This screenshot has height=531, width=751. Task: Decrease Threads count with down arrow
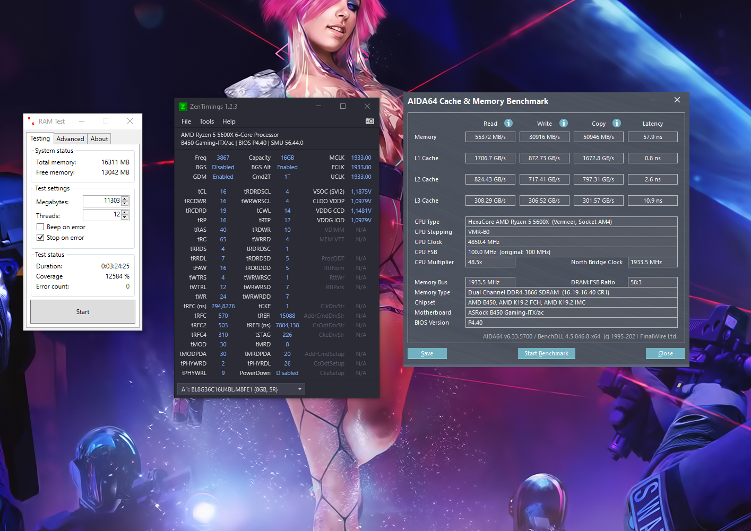(x=125, y=217)
